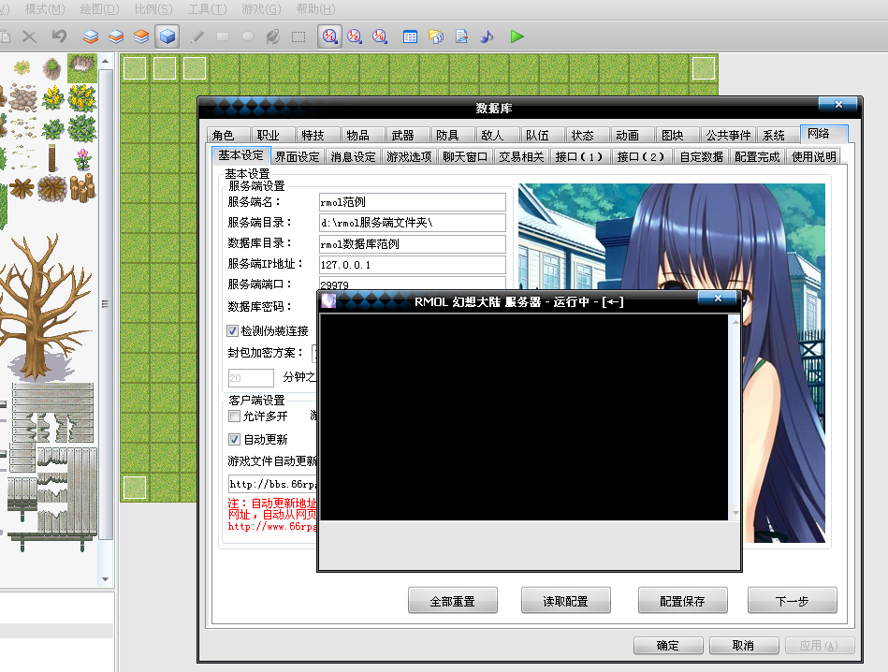Open the 游戏选项 sub-tab

click(x=409, y=157)
